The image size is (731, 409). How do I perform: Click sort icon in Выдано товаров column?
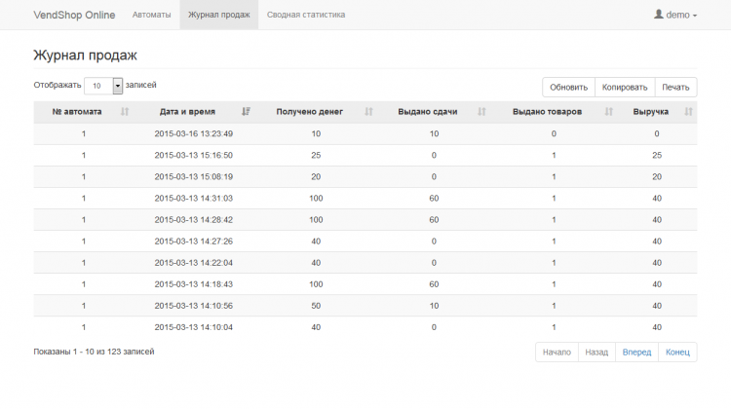tap(609, 112)
